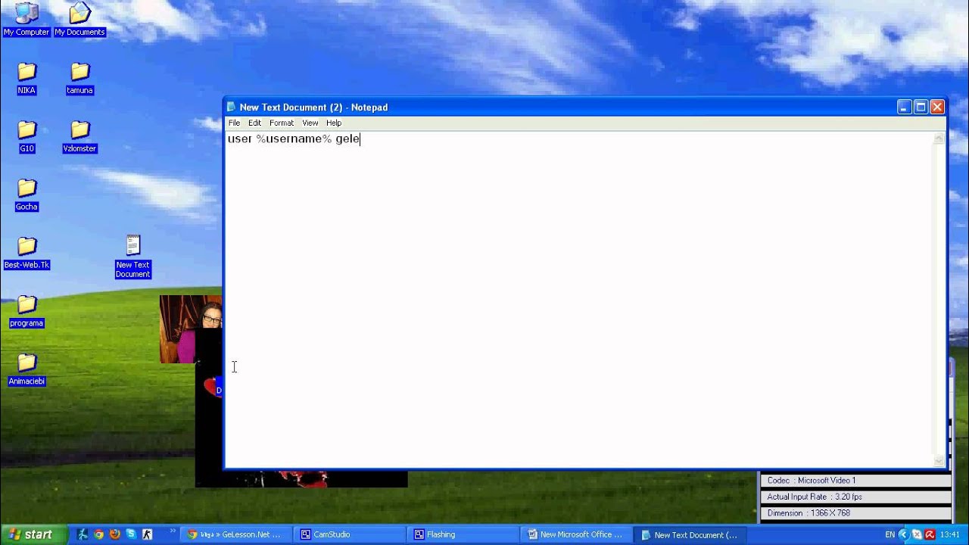Click the red Avira tray icon
Image resolution: width=969 pixels, height=545 pixels.
[x=930, y=534]
